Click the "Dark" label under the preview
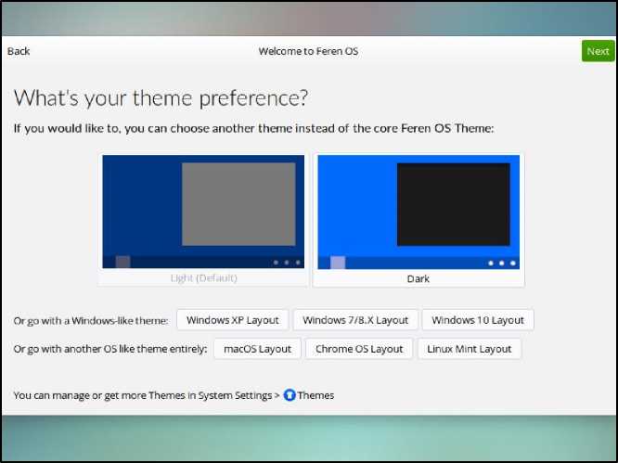 point(418,279)
